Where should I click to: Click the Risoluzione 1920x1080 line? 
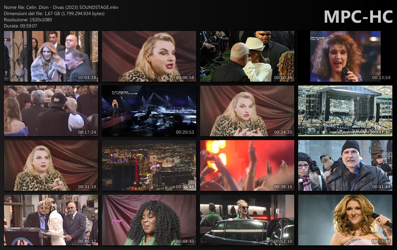28,20
